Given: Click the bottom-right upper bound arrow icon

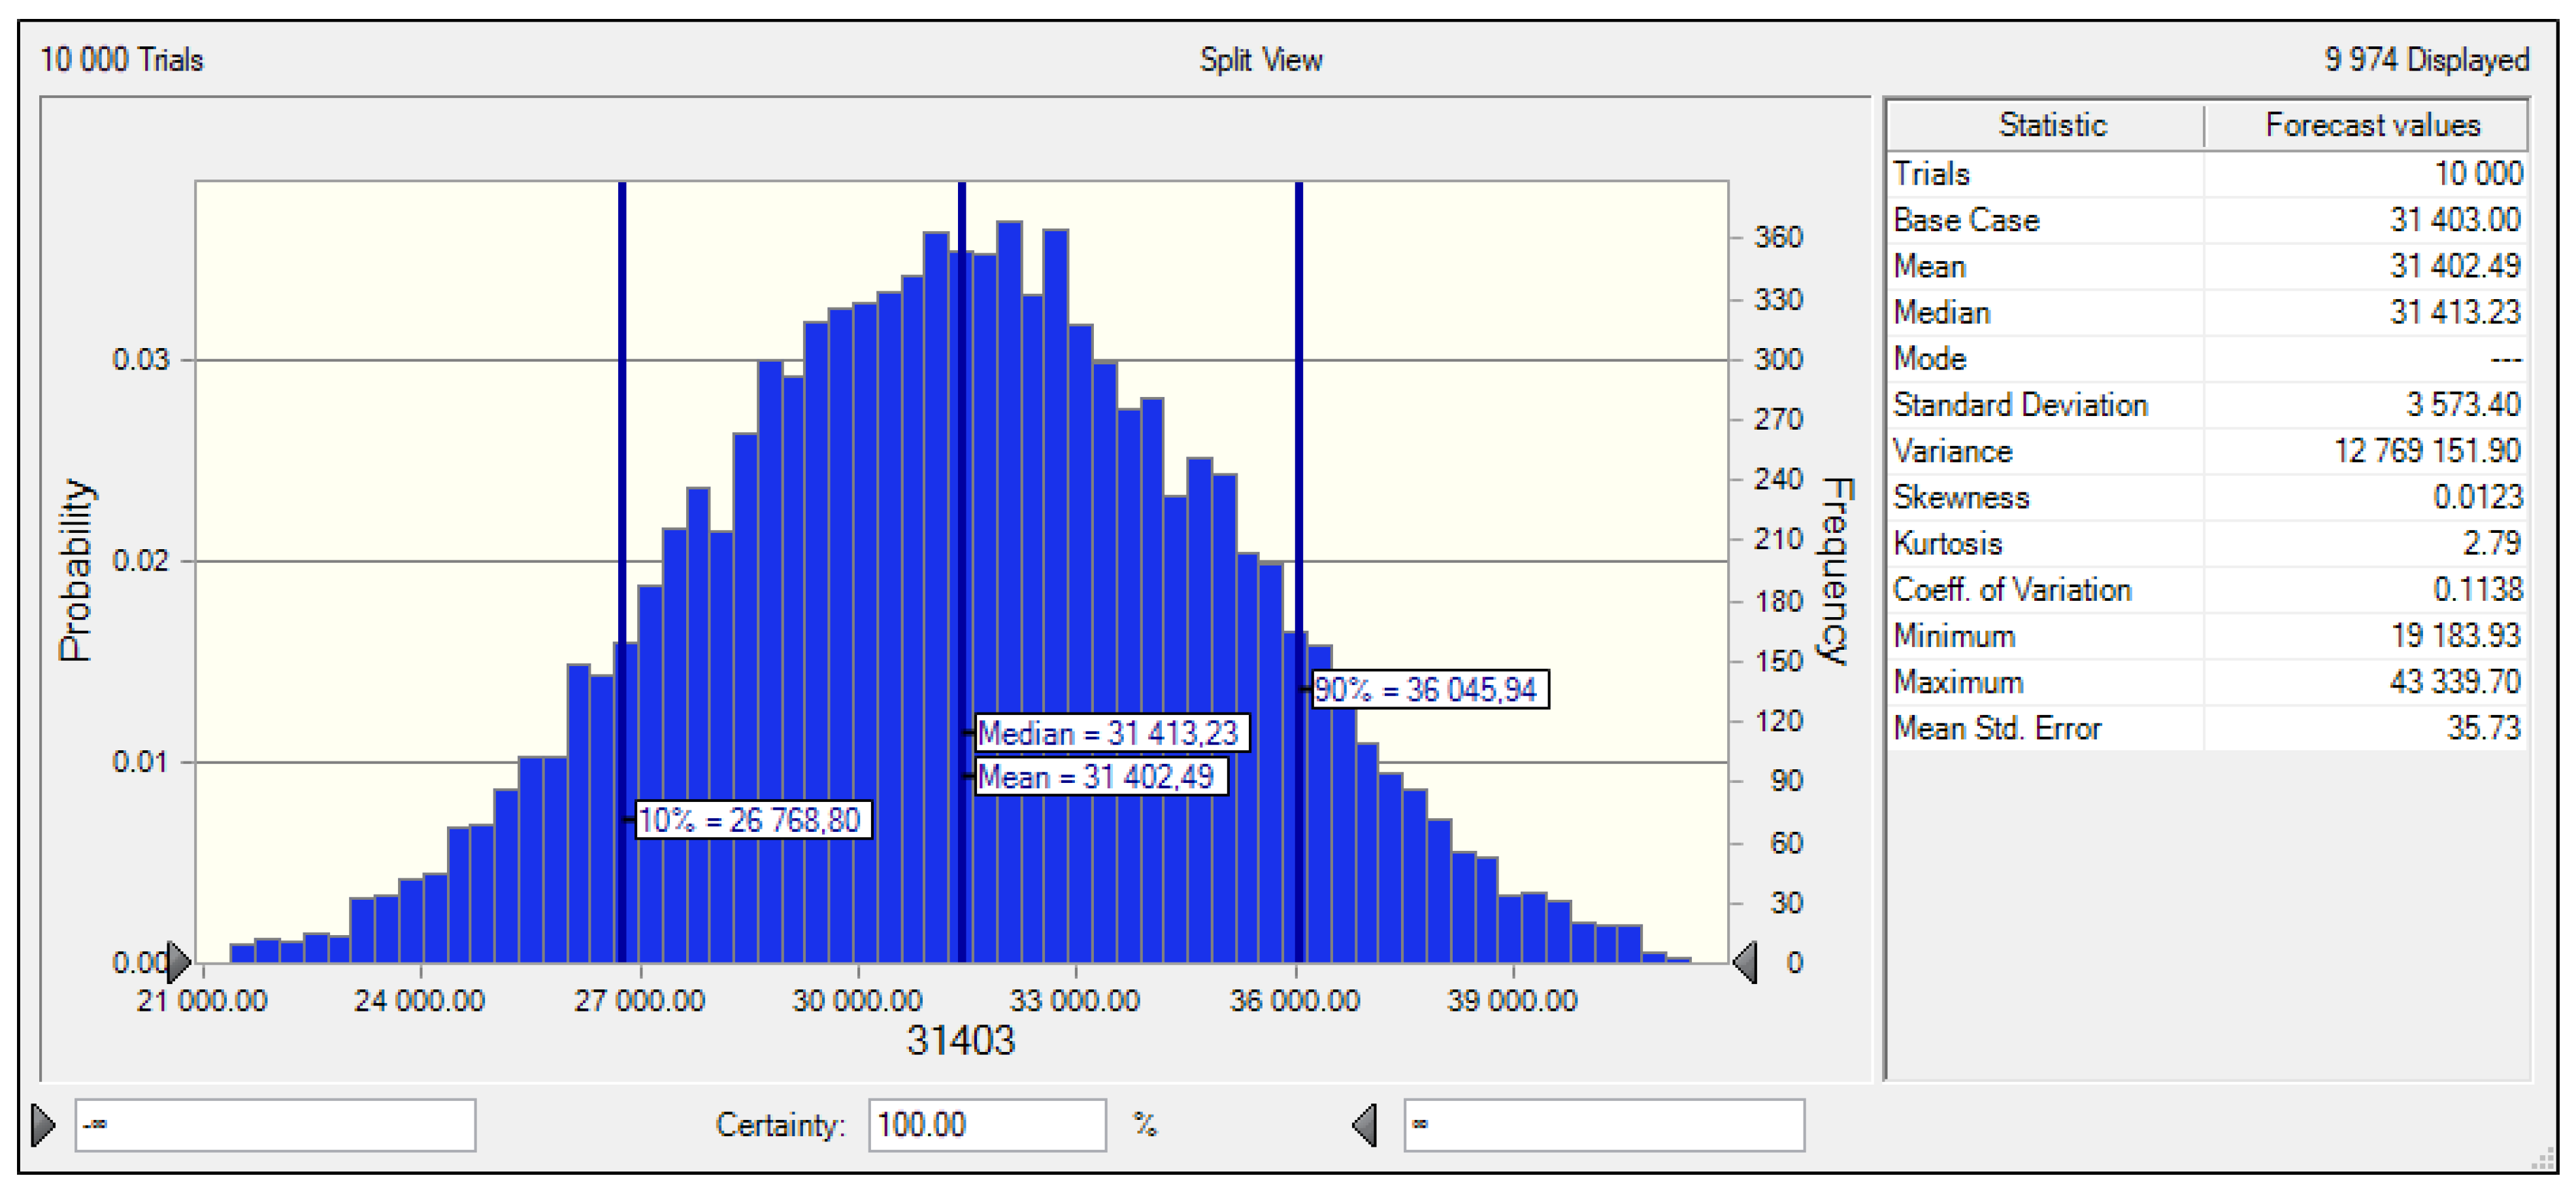Looking at the screenshot, I should pos(1364,1125).
